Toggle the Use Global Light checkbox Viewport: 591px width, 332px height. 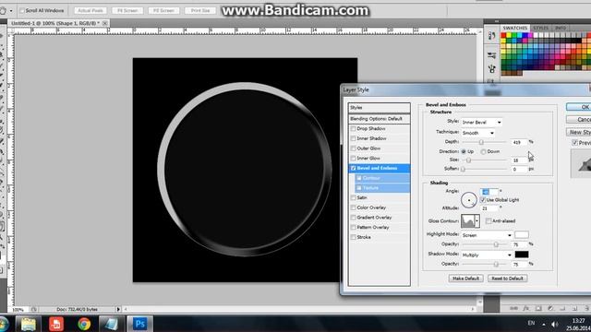pos(483,200)
